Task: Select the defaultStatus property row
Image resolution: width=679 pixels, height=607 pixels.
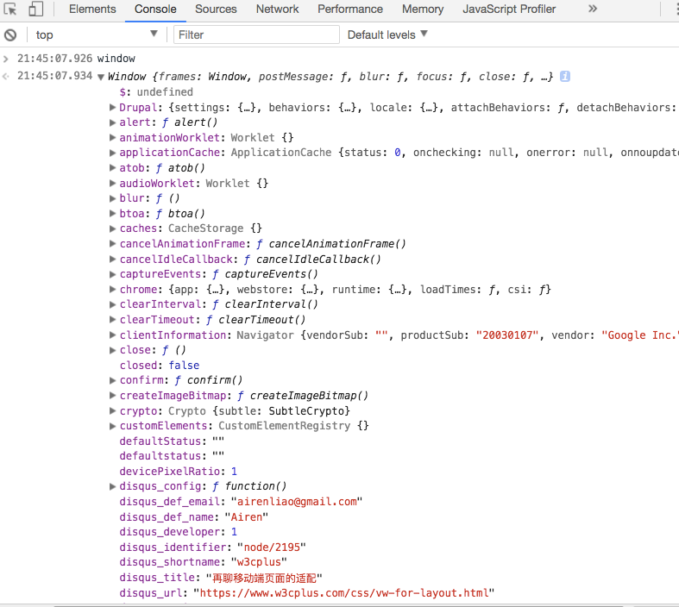Action: coord(172,441)
